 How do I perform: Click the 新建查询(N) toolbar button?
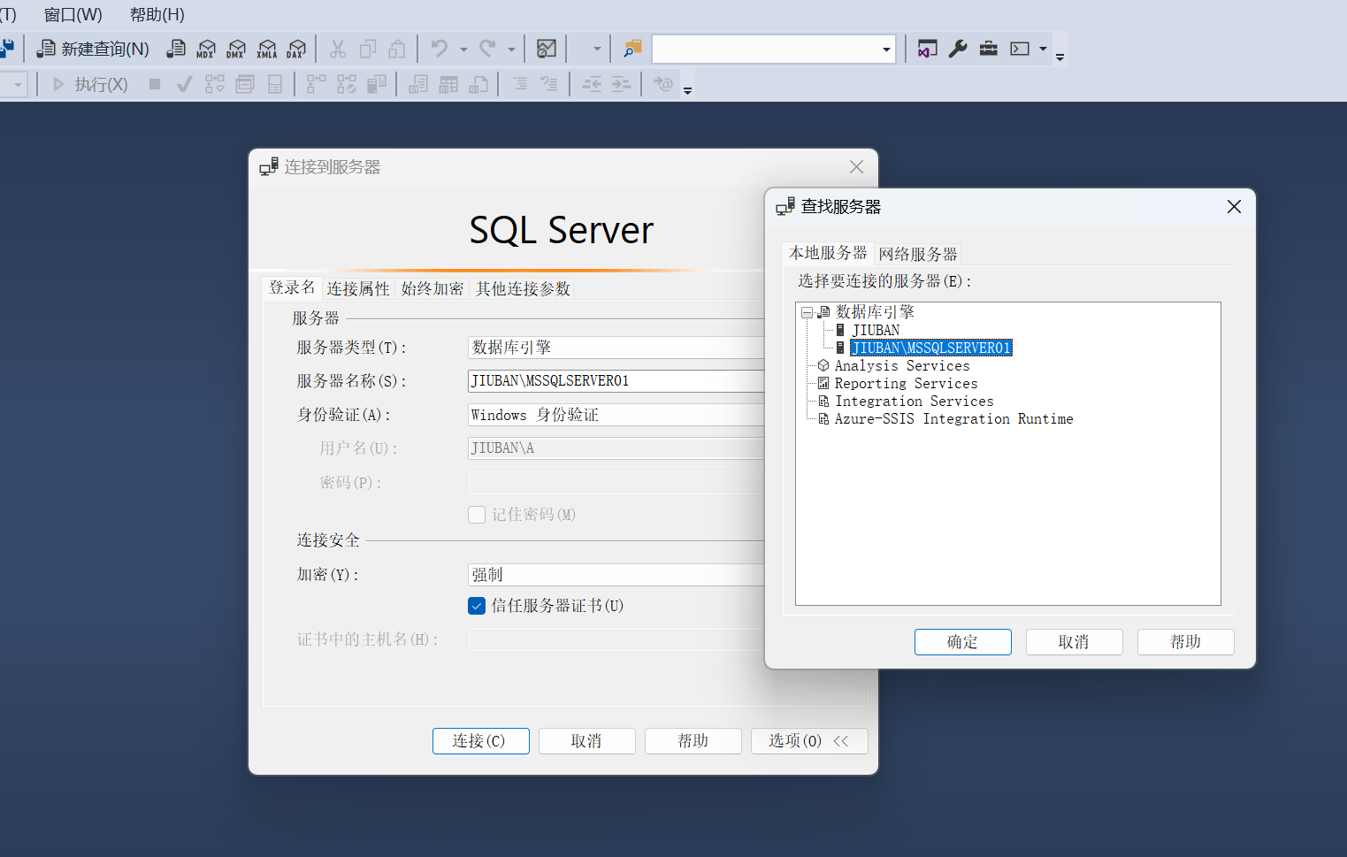[x=93, y=49]
